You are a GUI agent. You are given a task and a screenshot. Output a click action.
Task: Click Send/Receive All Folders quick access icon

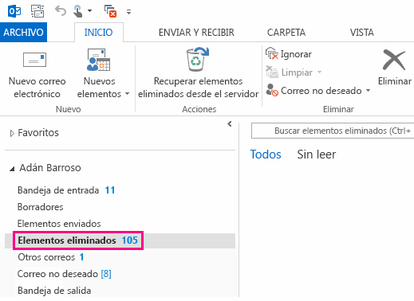click(37, 11)
